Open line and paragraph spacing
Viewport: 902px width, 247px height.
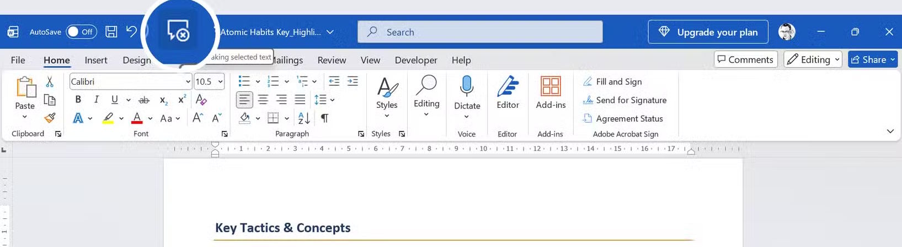tap(321, 100)
